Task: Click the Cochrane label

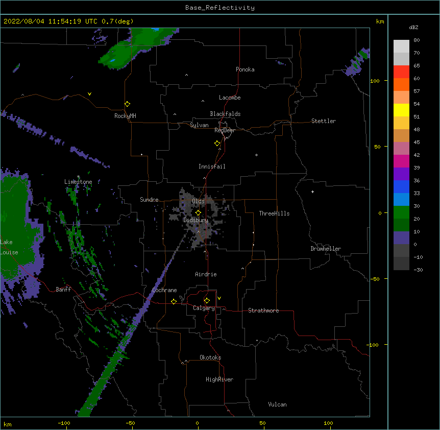Action: tap(164, 290)
